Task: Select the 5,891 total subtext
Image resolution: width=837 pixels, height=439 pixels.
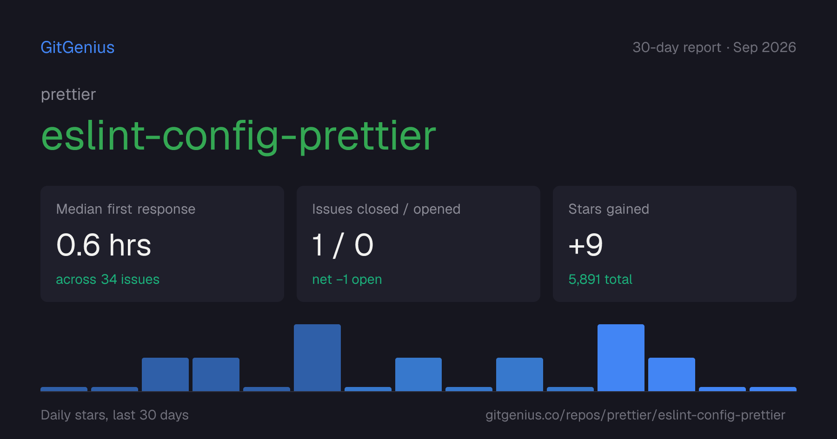Action: click(600, 279)
